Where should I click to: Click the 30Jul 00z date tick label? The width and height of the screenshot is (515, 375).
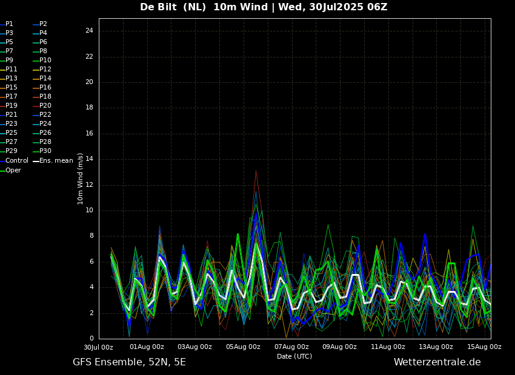tap(98, 347)
